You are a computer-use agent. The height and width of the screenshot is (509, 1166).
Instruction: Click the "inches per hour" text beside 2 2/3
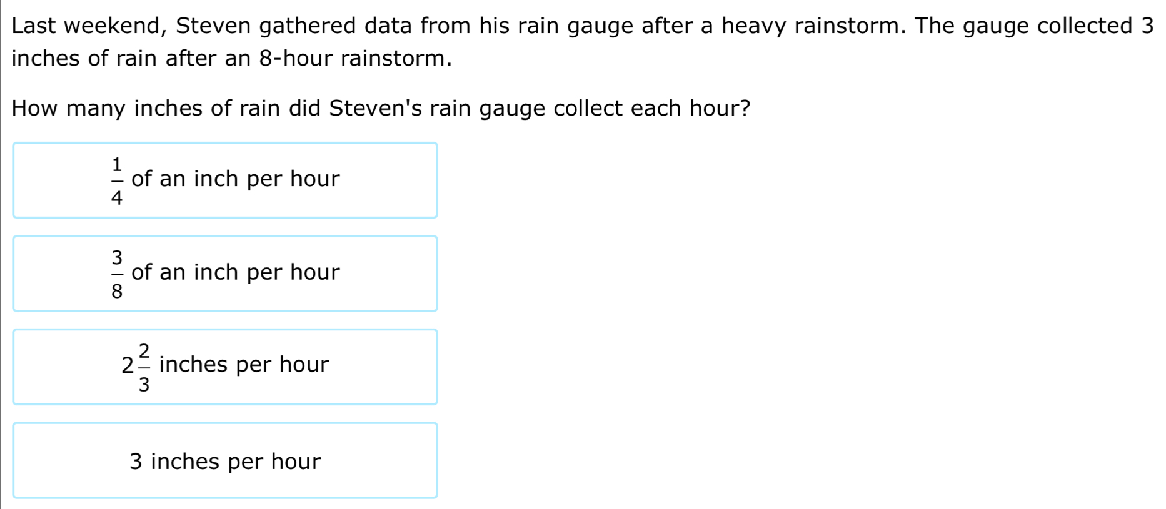(x=244, y=365)
